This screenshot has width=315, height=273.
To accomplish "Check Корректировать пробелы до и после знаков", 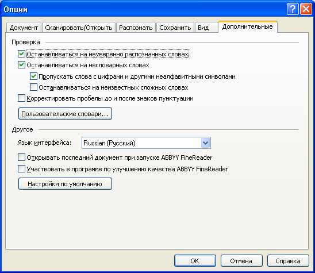I will (21, 98).
